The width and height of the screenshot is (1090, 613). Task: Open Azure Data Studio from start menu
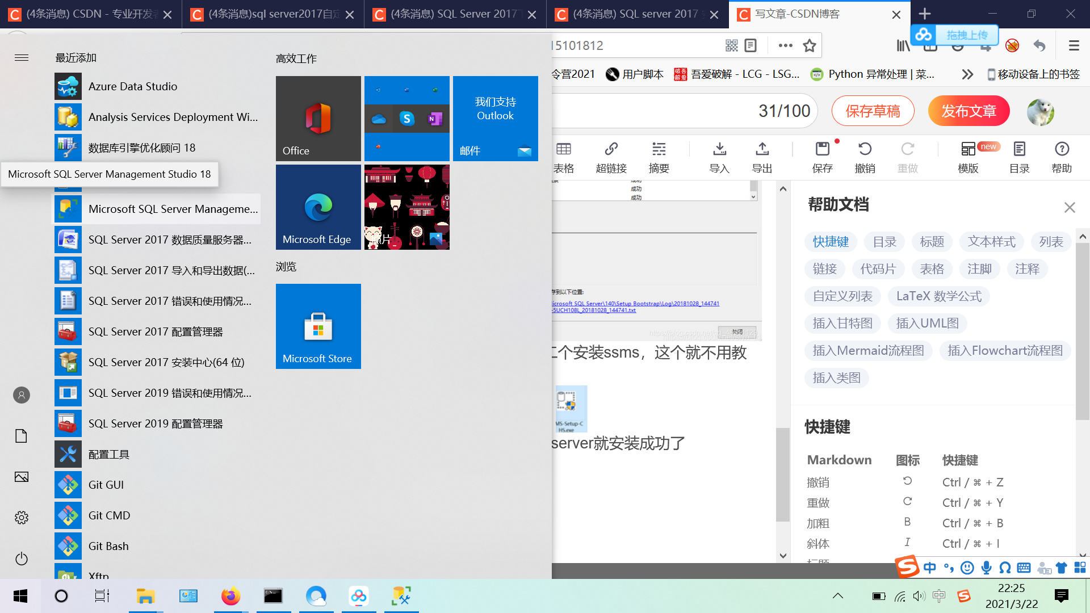[x=157, y=86]
